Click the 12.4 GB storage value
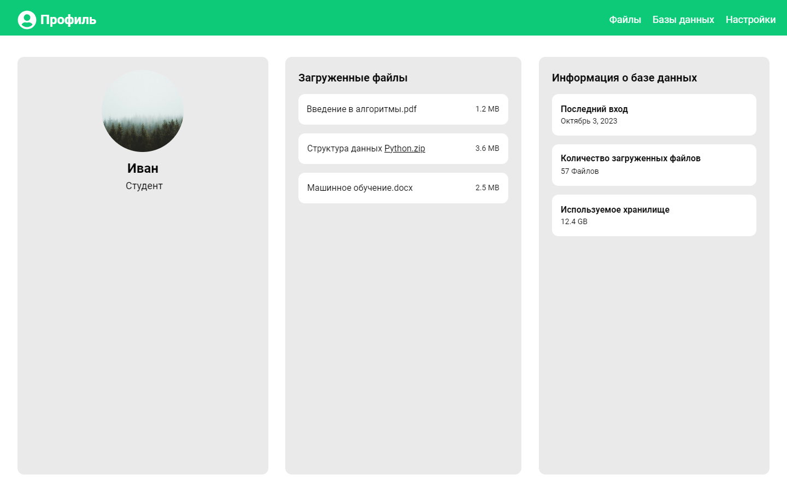Screen dimensions: 787x492 (x=574, y=221)
